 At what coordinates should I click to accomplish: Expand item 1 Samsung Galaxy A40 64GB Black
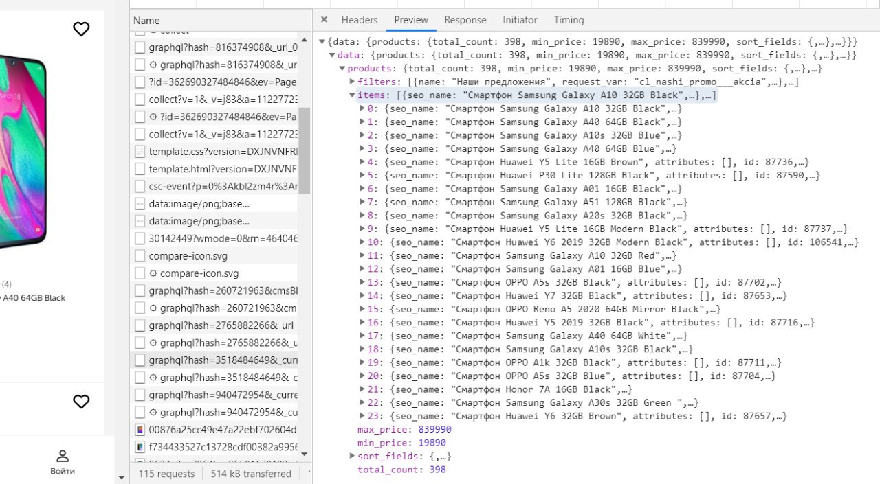coord(363,122)
